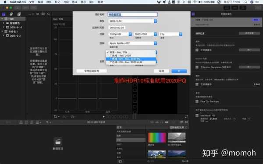263x164 pixels.
Task: Toggle the timeline skimming icon
Action: (x=152, y=122)
